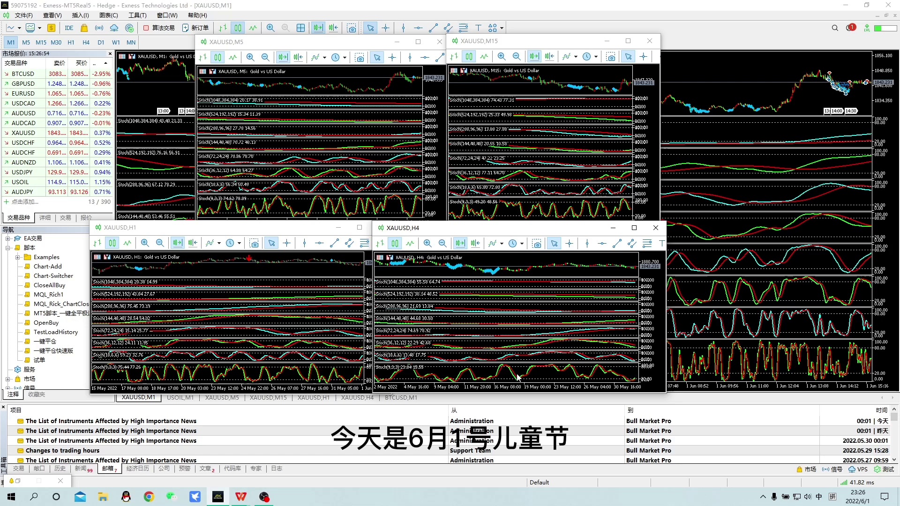Image resolution: width=900 pixels, height=506 pixels.
Task: Click the 新订单 new order button
Action: tap(195, 28)
